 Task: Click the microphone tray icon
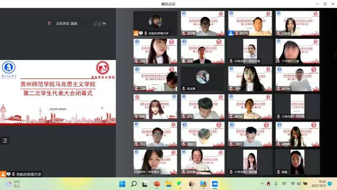pyautogui.click(x=276, y=184)
